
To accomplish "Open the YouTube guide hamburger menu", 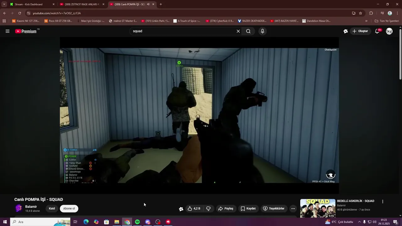I will tap(8, 31).
